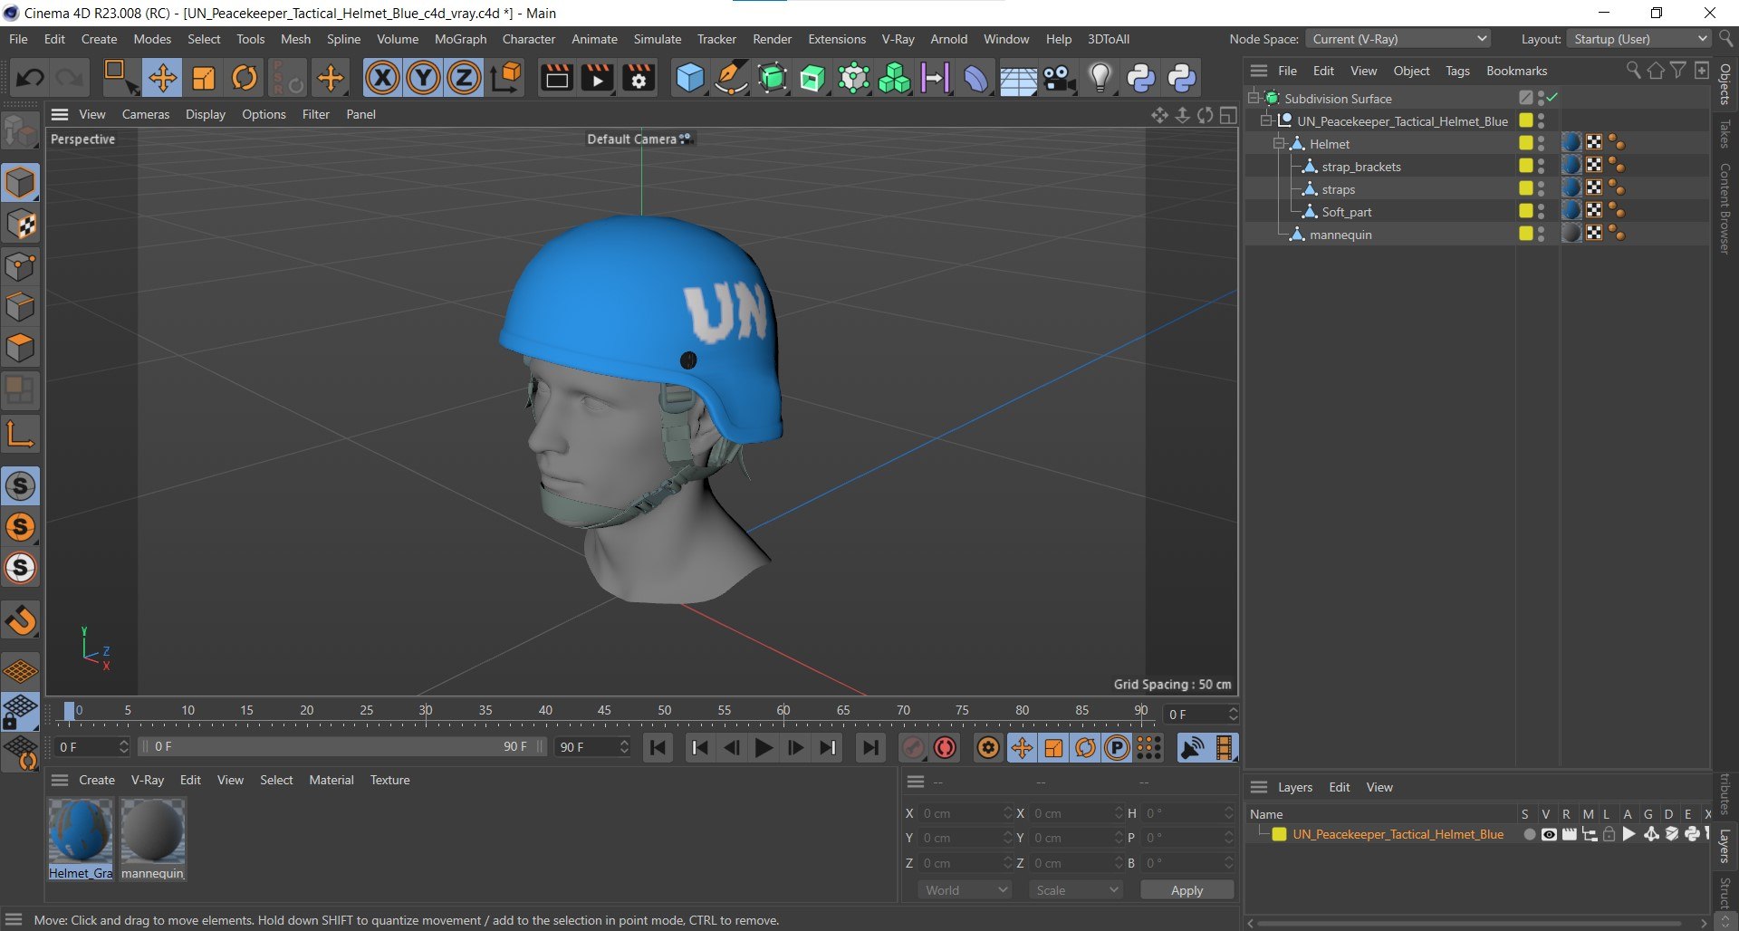Toggle layer solo dot
This screenshot has height=931, width=1739.
pyautogui.click(x=1529, y=834)
